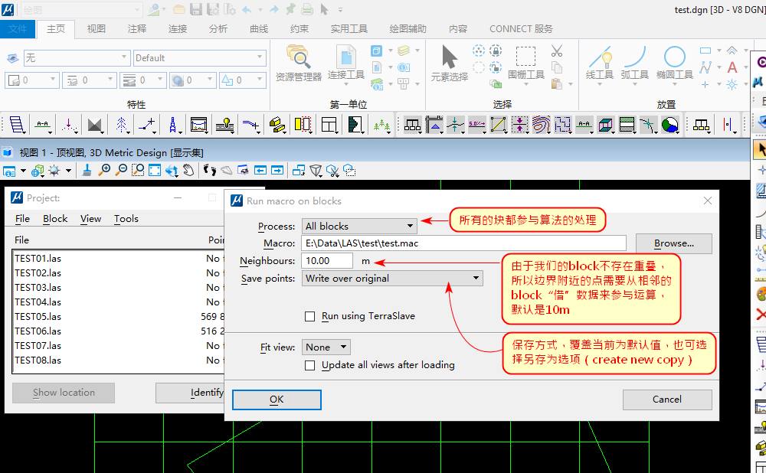Switch to the CONNECT 服务 ribbon tab

(x=521, y=29)
